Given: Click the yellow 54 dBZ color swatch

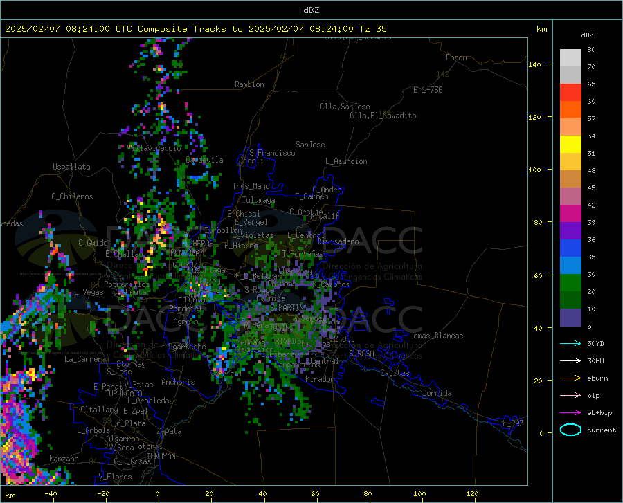Looking at the screenshot, I should click(x=570, y=144).
